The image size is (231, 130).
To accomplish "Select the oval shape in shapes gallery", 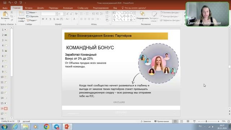I will click(x=127, y=13).
